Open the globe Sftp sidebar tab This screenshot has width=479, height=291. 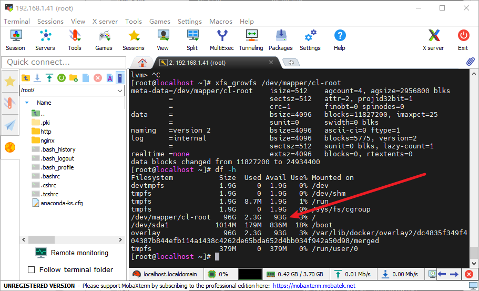click(10, 148)
